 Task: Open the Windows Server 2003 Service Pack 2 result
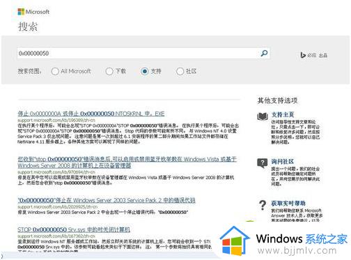click(107, 200)
